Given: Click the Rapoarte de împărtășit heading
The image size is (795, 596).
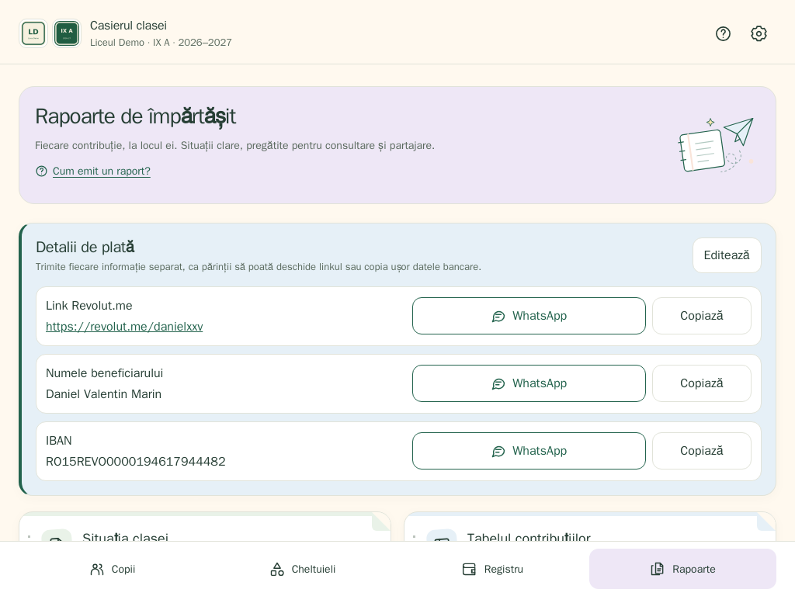Looking at the screenshot, I should pyautogui.click(x=135, y=116).
